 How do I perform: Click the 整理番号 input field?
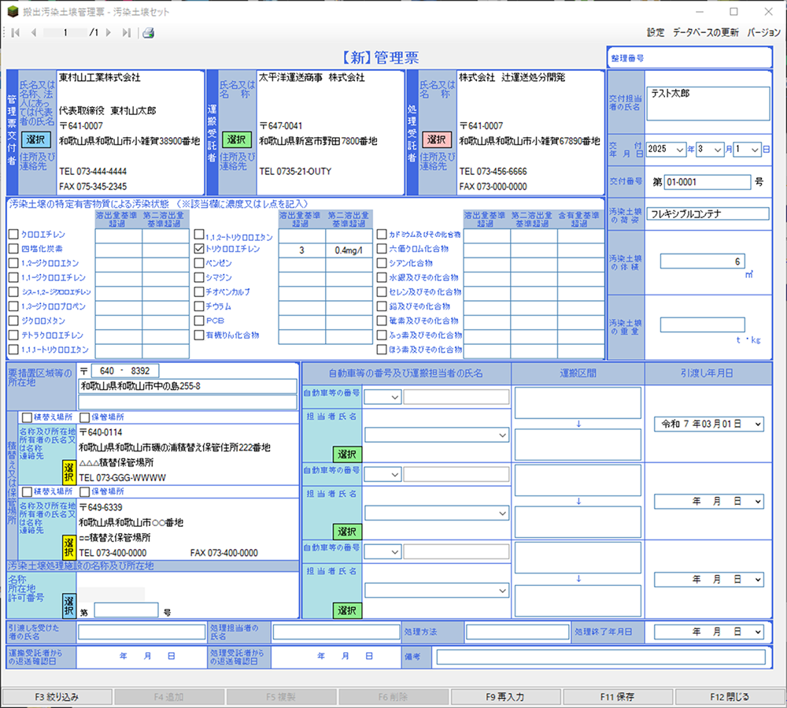(689, 57)
